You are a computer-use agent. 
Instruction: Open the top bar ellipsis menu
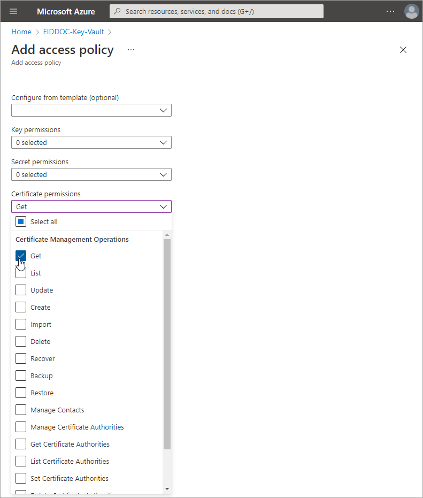click(390, 11)
